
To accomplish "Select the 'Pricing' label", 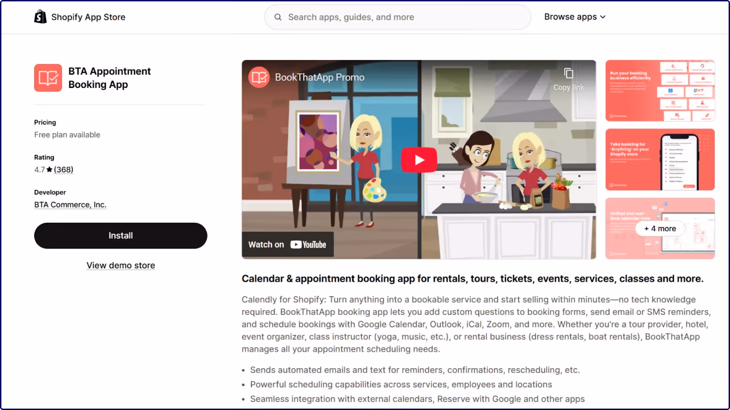I will pyautogui.click(x=45, y=123).
